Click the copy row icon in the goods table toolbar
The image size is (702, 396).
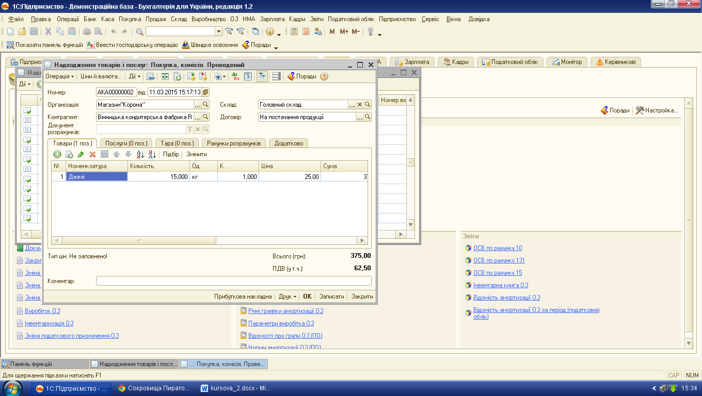[x=69, y=154]
